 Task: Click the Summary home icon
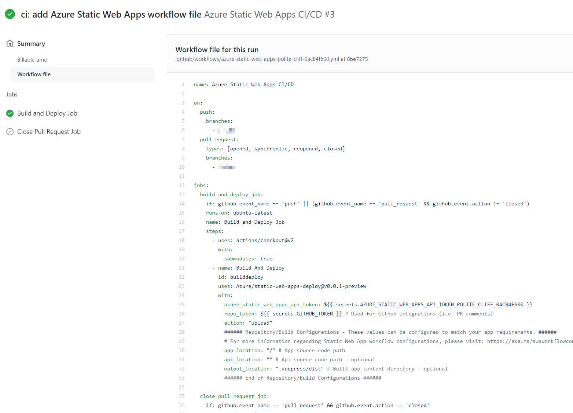pyautogui.click(x=10, y=43)
